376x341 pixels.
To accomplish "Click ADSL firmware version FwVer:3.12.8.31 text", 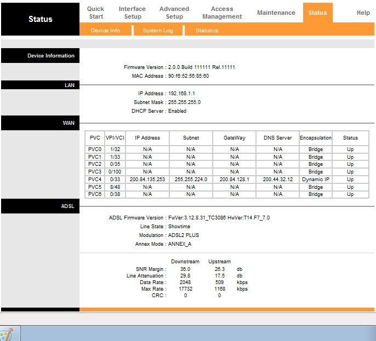I will click(x=219, y=218).
